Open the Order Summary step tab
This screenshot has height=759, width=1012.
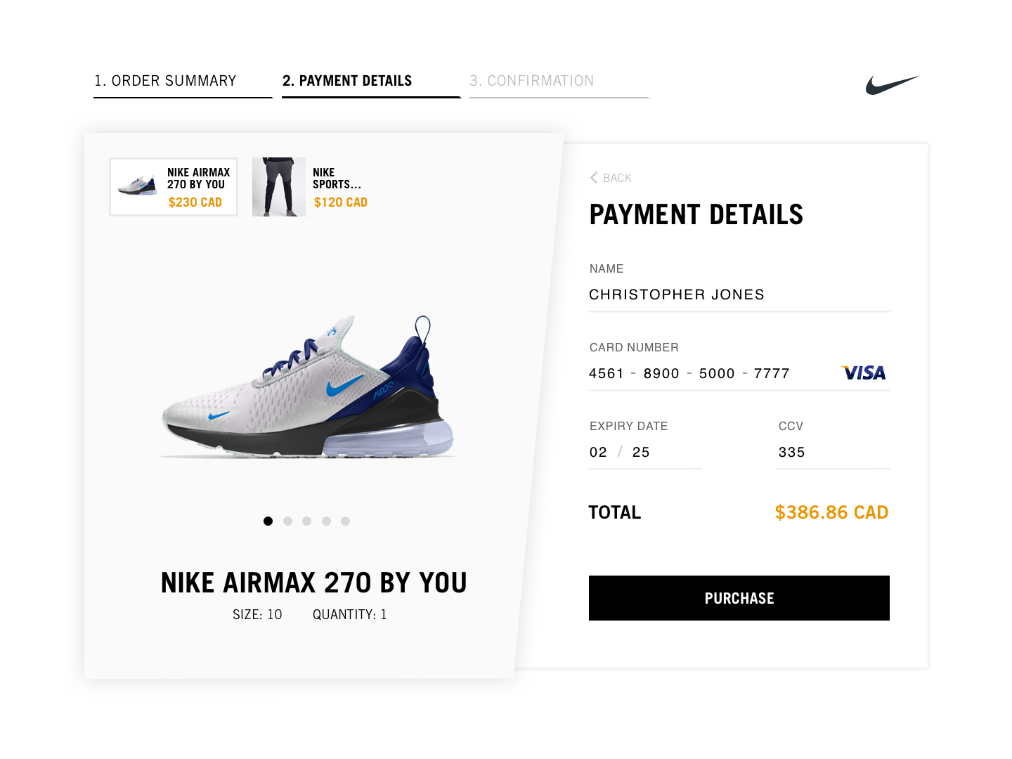click(x=166, y=81)
